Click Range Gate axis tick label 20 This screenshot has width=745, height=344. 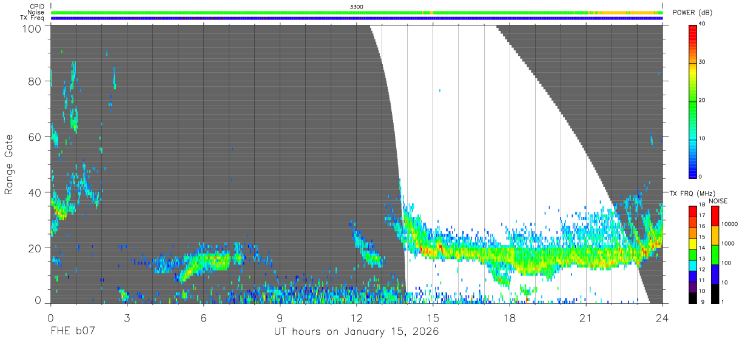pos(34,248)
